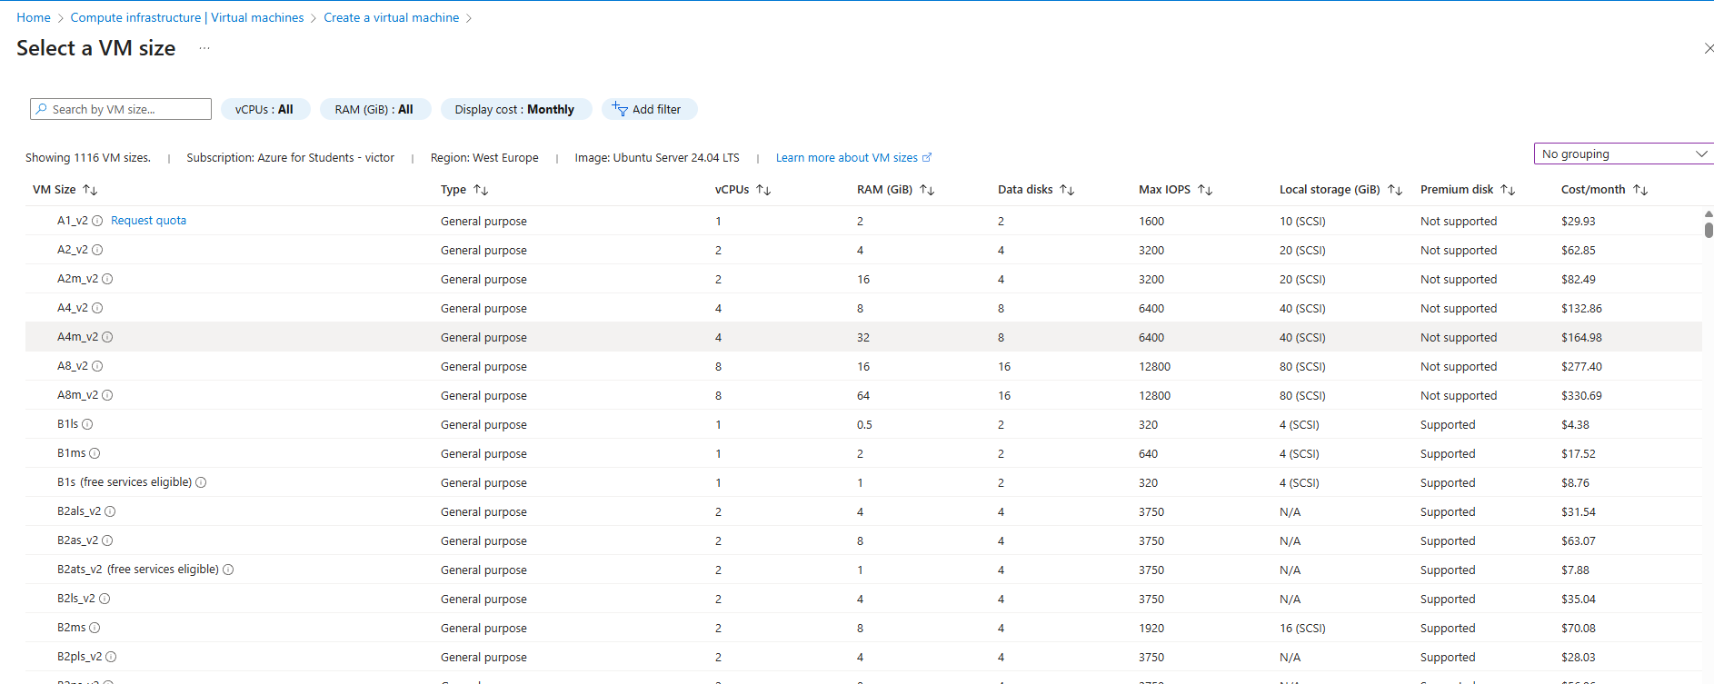Click the info icon next to B2as_v2
This screenshot has width=1714, height=684.
[x=107, y=540]
